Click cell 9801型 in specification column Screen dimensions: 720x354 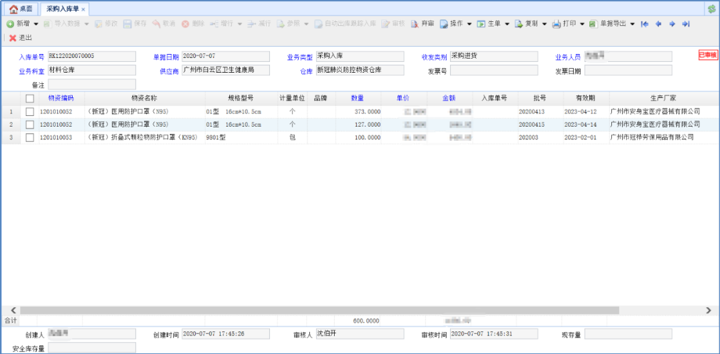[x=241, y=137]
